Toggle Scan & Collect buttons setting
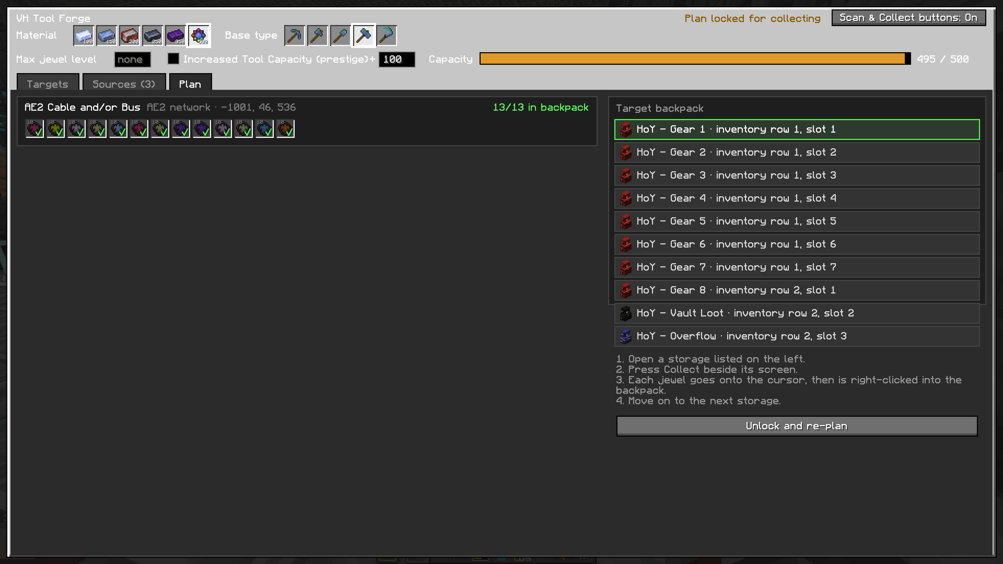This screenshot has height=564, width=1003. 908,18
